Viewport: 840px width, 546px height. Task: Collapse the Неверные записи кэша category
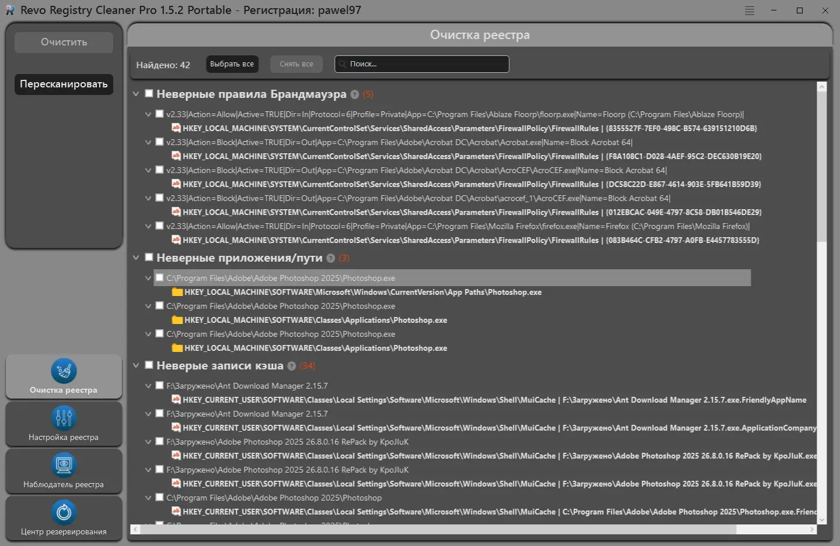coord(136,365)
